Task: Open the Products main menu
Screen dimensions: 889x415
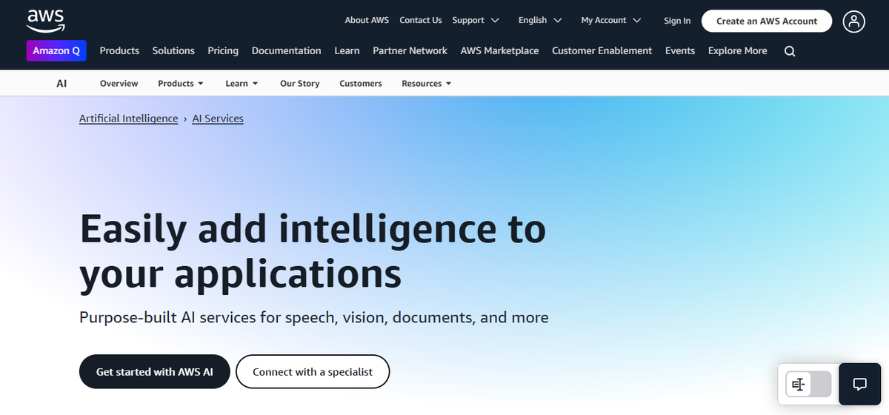Action: coord(119,50)
